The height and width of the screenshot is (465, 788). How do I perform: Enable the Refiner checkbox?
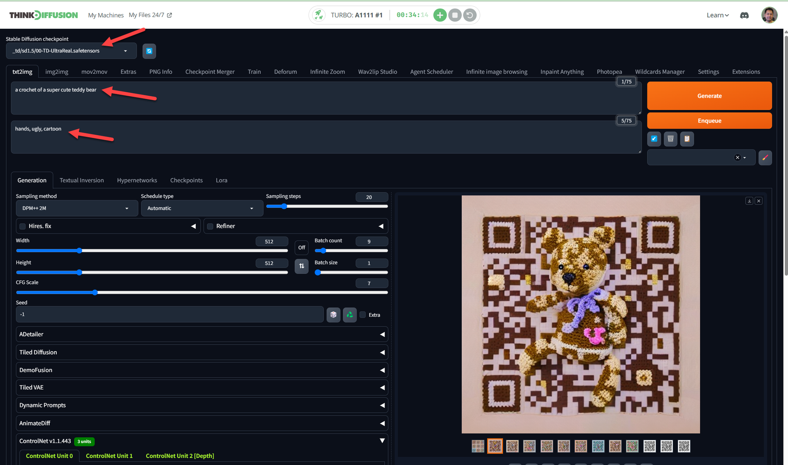point(210,226)
